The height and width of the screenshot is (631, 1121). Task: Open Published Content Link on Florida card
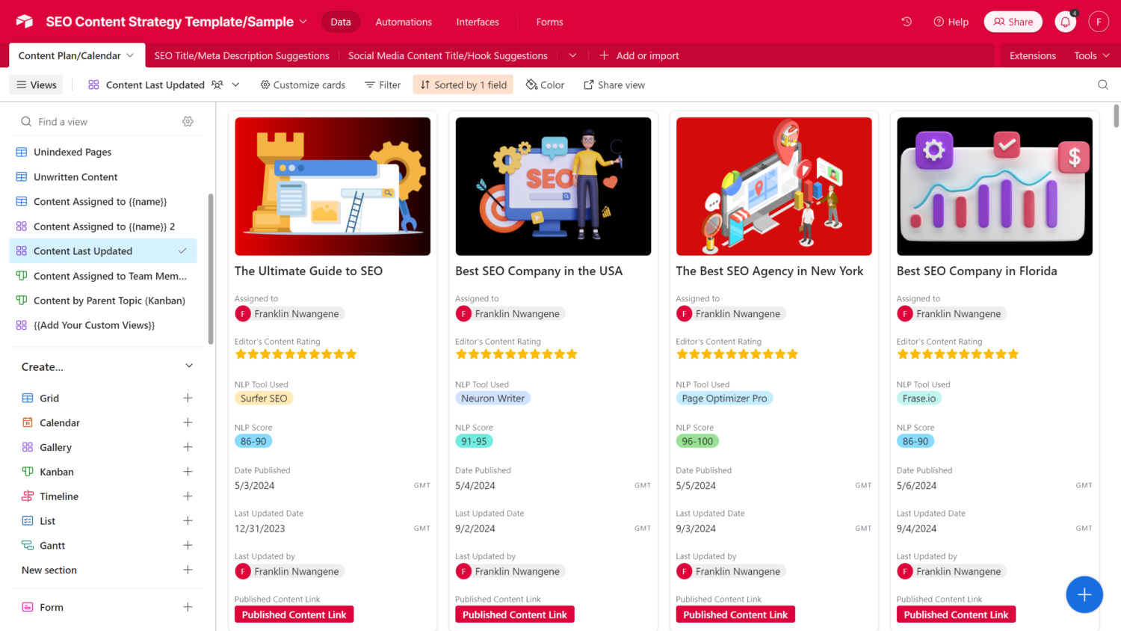955,615
